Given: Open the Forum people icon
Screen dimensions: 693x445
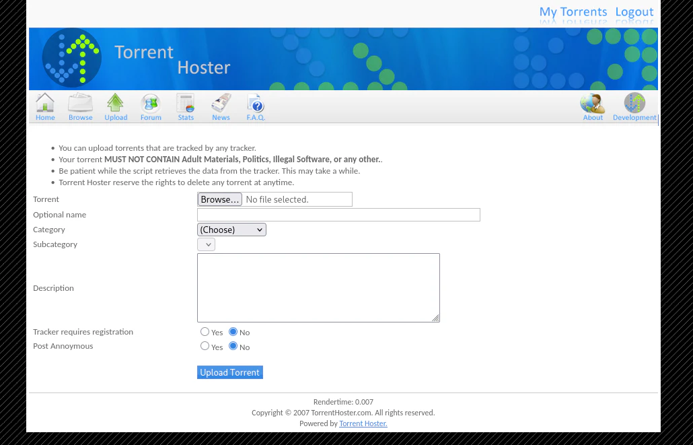Looking at the screenshot, I should click(151, 103).
